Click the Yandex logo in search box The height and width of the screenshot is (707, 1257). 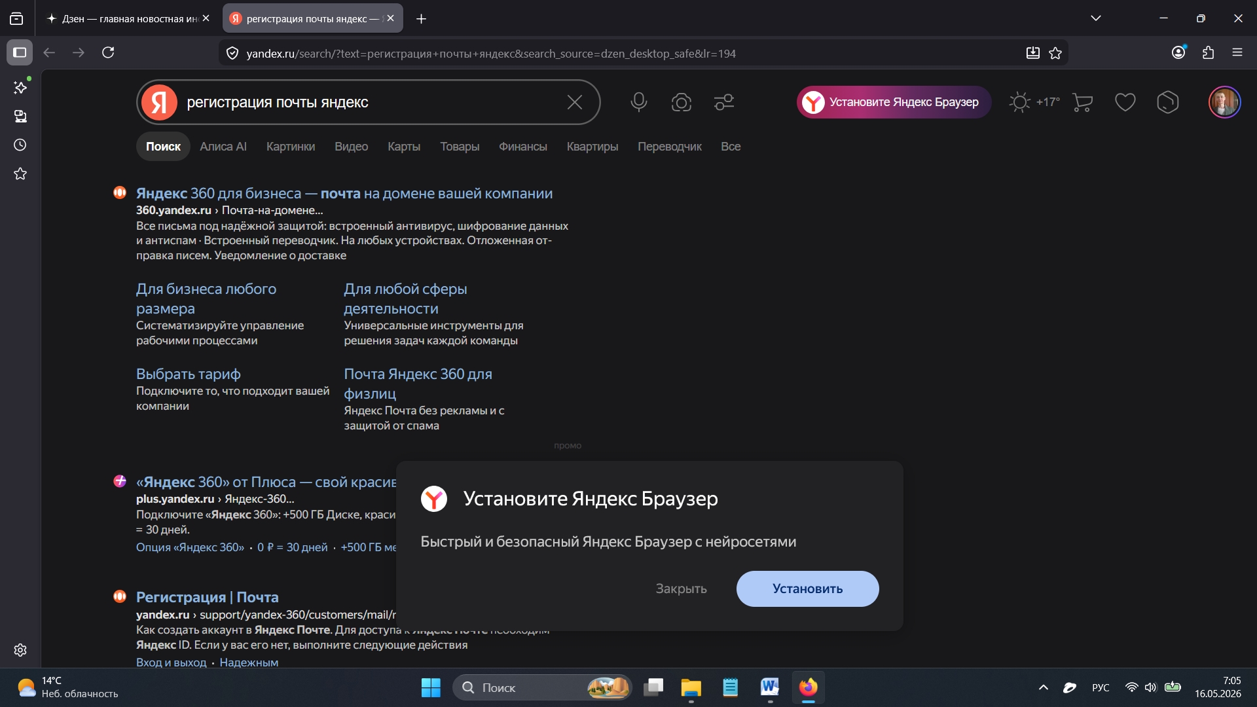click(x=159, y=102)
